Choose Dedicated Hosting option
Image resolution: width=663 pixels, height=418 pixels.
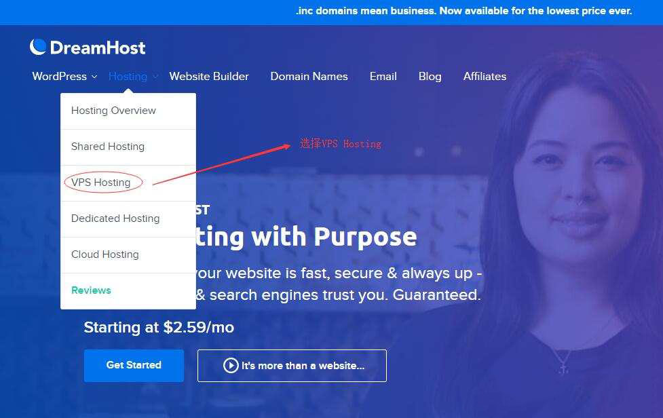pyautogui.click(x=128, y=219)
